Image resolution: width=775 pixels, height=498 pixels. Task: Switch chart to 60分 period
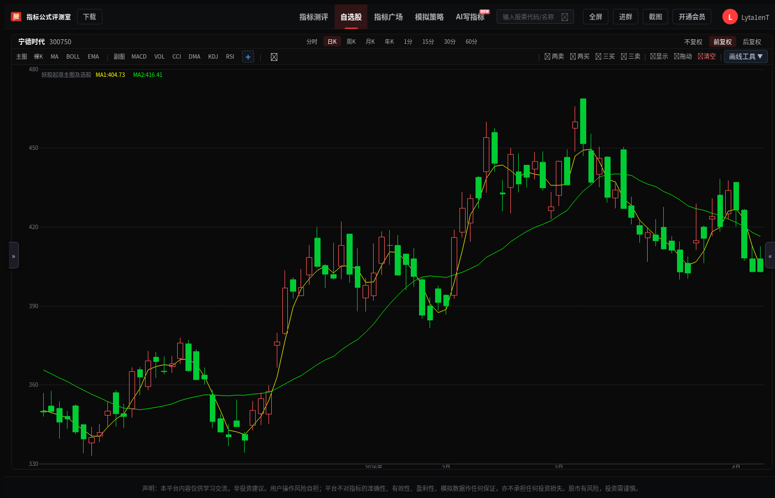(x=472, y=42)
